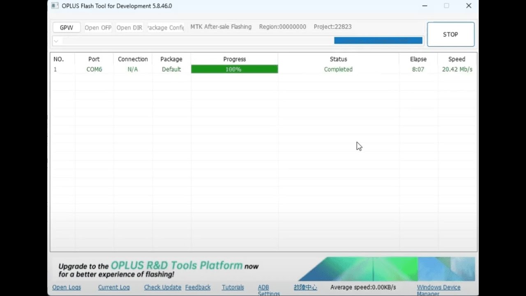Click the Status column header

pos(338,59)
